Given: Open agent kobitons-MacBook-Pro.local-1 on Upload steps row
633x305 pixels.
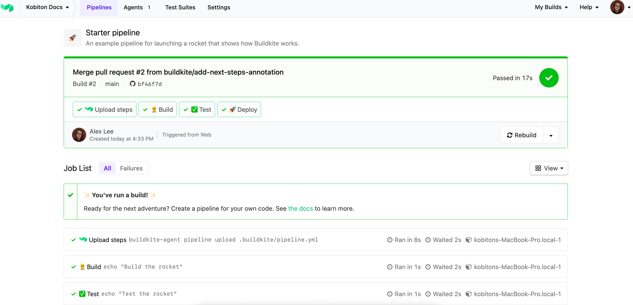Looking at the screenshot, I should tap(517, 240).
